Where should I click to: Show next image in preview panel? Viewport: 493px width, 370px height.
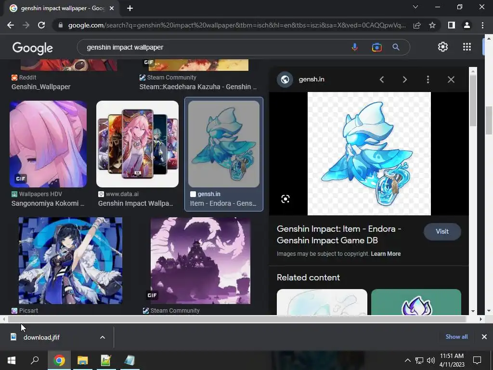(404, 79)
